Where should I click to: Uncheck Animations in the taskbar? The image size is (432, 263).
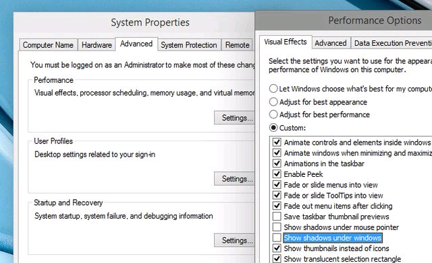pyautogui.click(x=277, y=163)
